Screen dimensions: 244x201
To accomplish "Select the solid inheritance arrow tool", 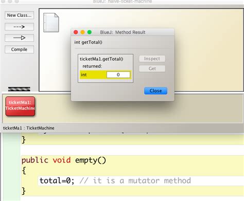I will point(19,38).
